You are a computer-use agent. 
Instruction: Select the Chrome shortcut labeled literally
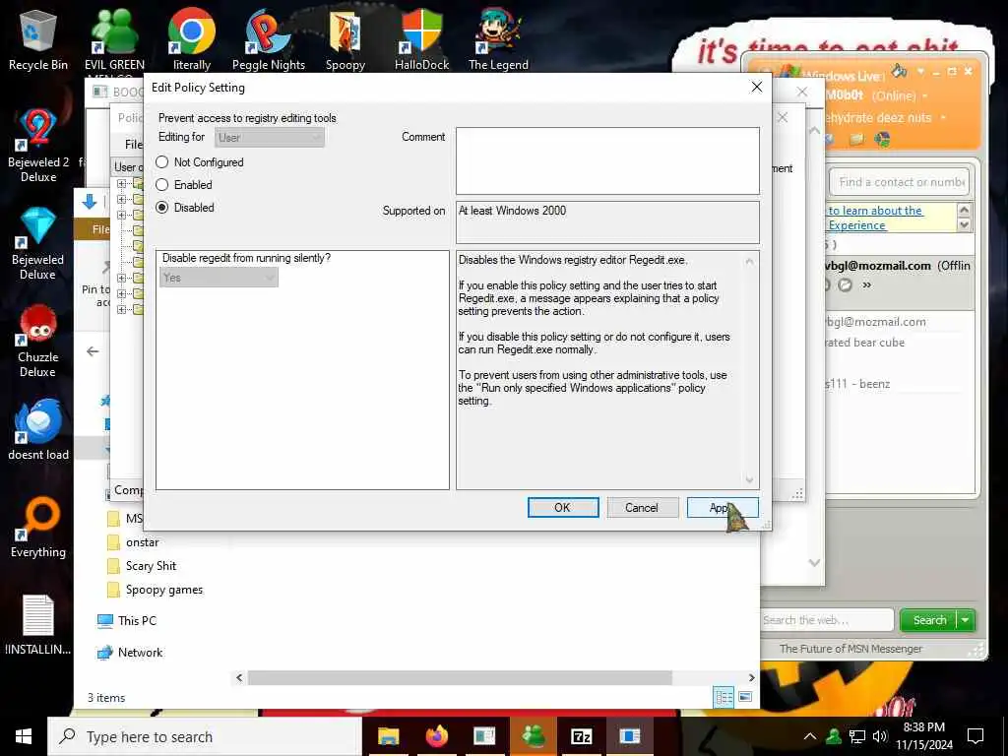click(192, 39)
